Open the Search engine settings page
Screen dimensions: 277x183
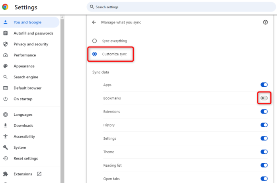coord(26,77)
